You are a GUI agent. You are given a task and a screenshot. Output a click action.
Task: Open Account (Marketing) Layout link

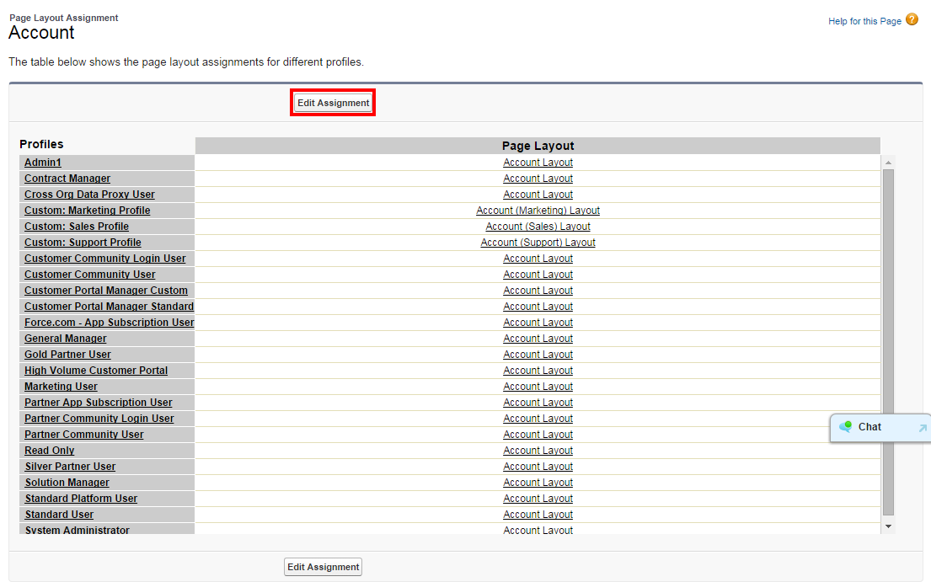point(538,211)
